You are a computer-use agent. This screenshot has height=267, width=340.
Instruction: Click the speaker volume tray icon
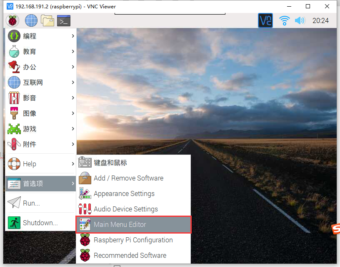[300, 20]
